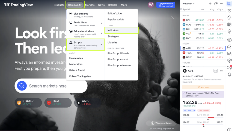Open the Alerts alarm clock icon
The width and height of the screenshot is (232, 131).
pyautogui.click(x=229, y=10)
